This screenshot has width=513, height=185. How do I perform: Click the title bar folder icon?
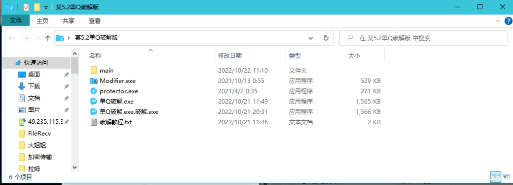(10, 7)
